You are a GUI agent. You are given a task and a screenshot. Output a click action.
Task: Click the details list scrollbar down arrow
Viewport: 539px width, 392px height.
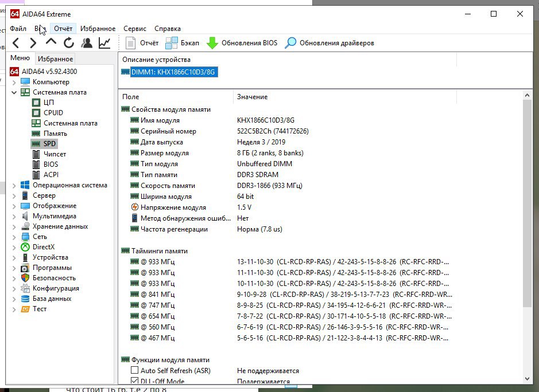click(528, 379)
